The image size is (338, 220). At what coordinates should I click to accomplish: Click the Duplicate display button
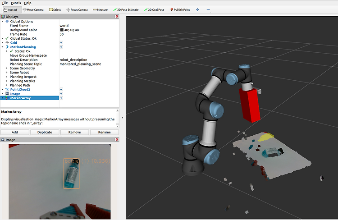45,132
